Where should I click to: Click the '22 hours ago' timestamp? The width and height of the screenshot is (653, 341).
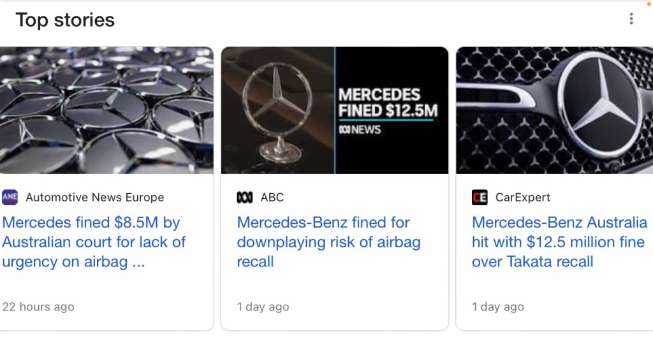click(38, 307)
